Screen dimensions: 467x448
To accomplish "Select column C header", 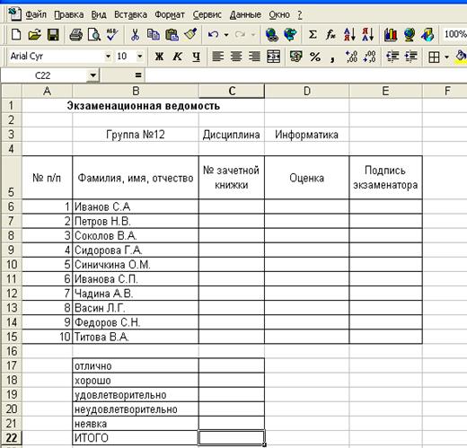I will coord(232,91).
